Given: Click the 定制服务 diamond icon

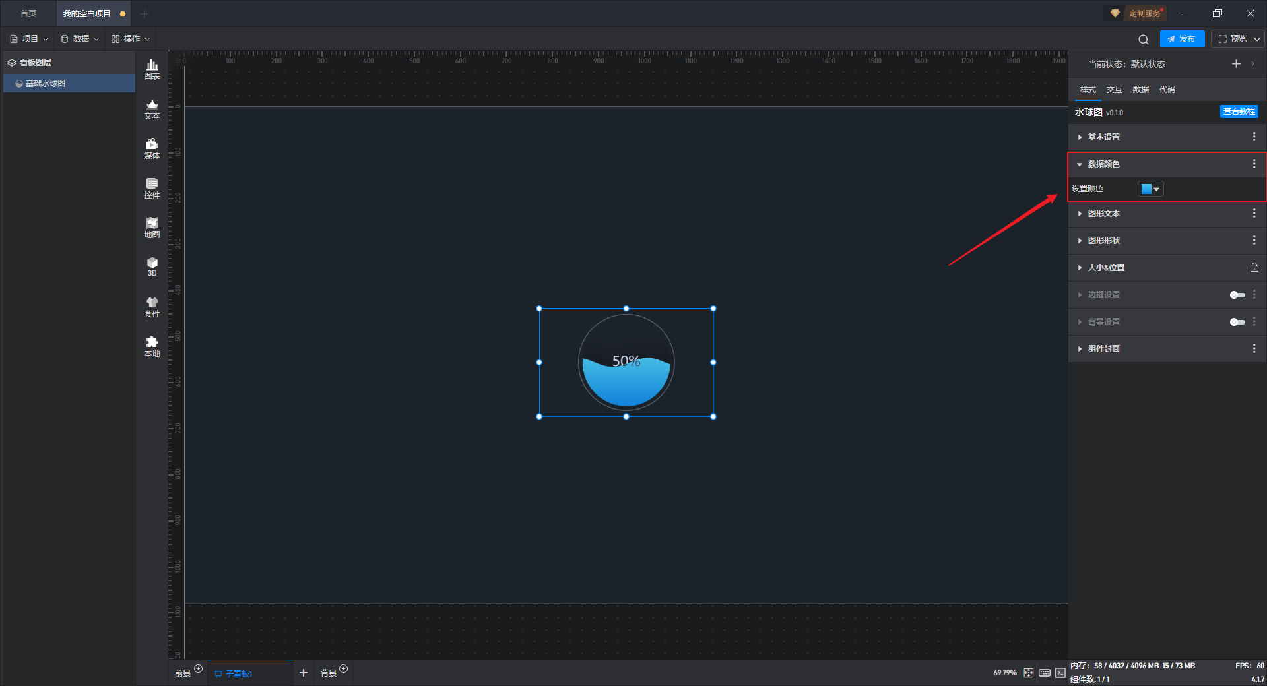Looking at the screenshot, I should tap(1115, 13).
